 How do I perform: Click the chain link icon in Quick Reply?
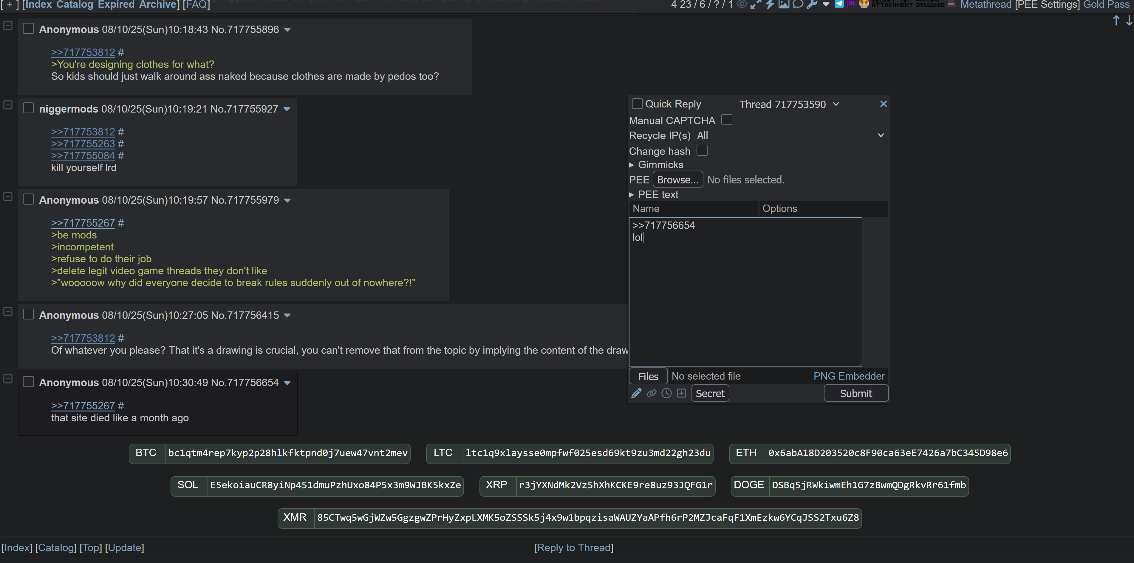pos(652,393)
